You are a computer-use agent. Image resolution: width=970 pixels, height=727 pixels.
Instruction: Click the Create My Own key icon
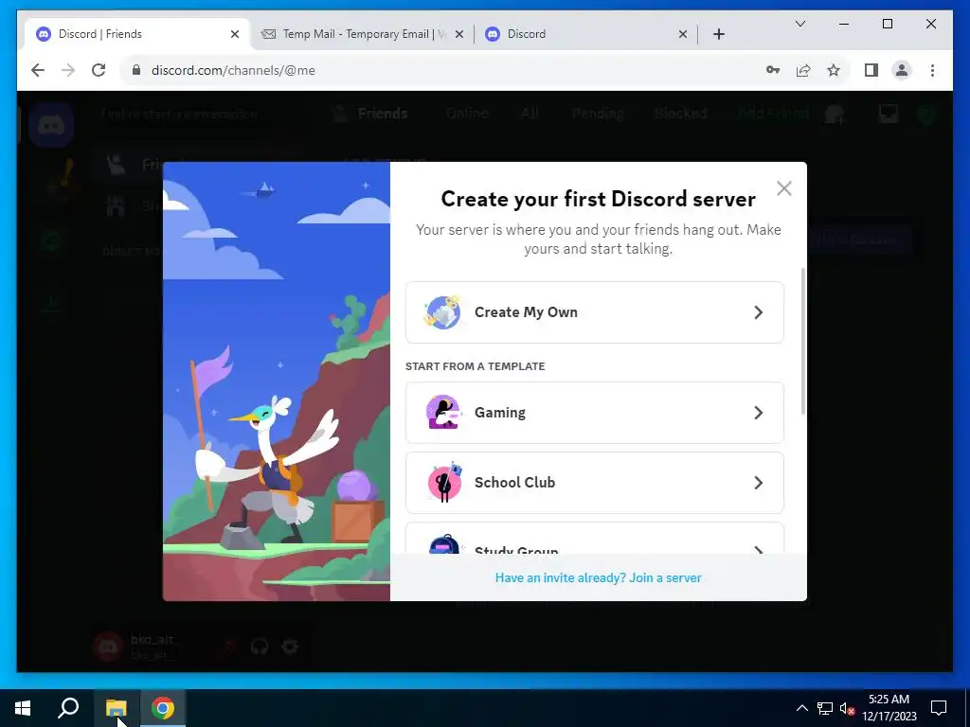click(x=442, y=311)
